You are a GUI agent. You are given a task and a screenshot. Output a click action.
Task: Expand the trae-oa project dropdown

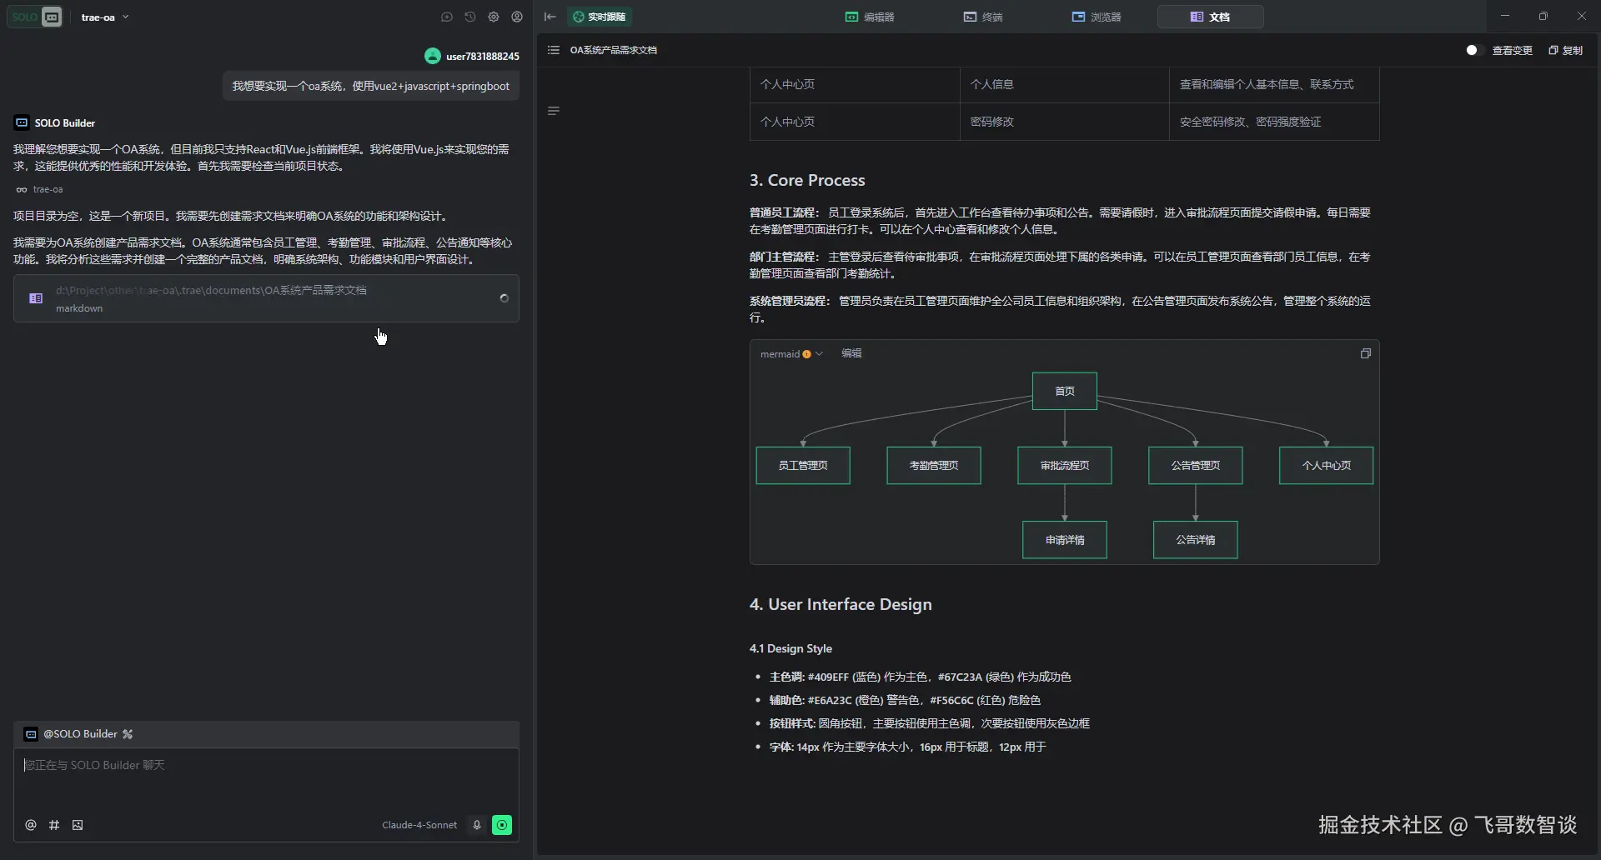[x=105, y=17]
